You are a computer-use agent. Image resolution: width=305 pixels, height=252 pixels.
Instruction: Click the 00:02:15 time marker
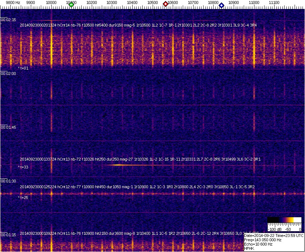(x=8, y=20)
